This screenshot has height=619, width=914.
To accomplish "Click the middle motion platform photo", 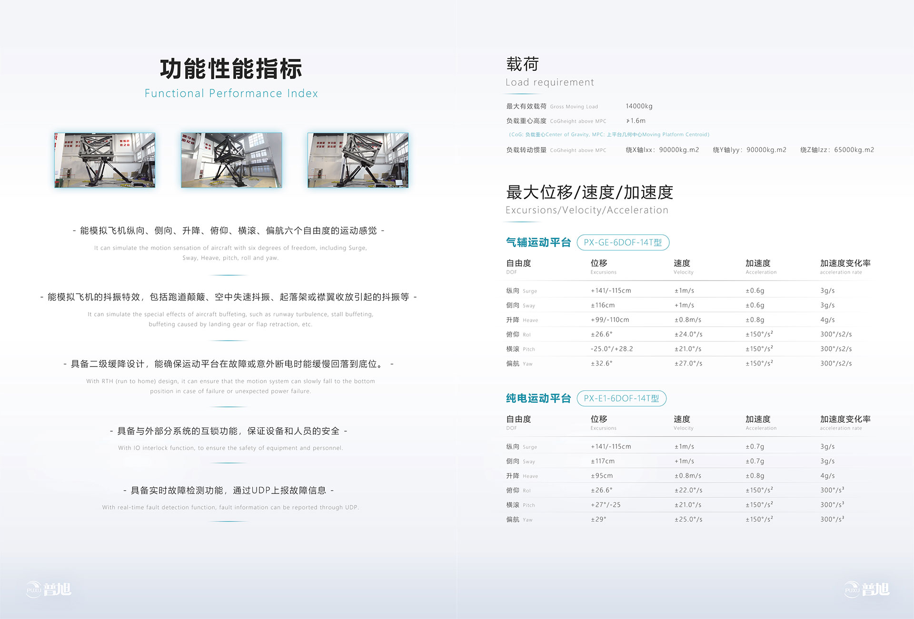I will pyautogui.click(x=231, y=160).
